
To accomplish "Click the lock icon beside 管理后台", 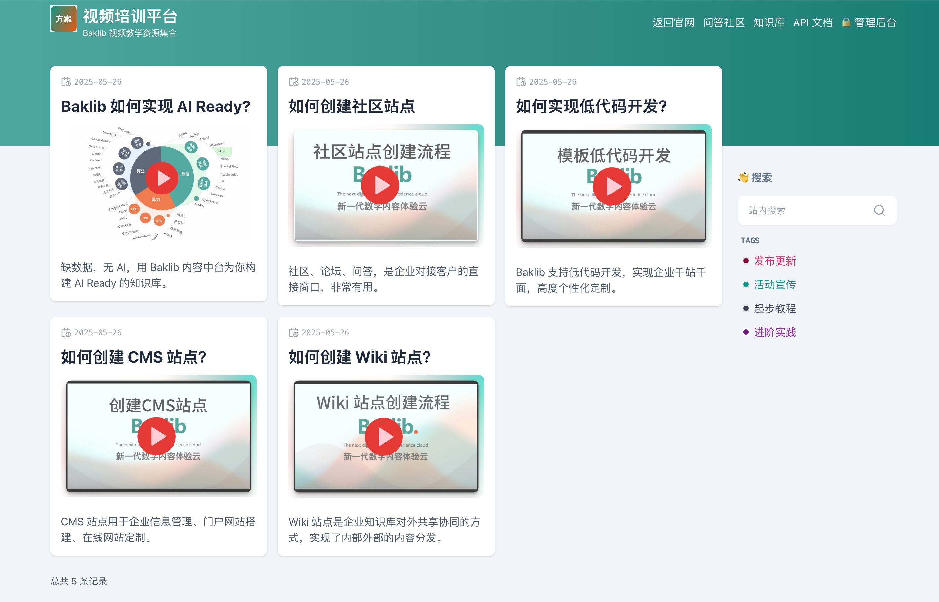I will tap(846, 23).
